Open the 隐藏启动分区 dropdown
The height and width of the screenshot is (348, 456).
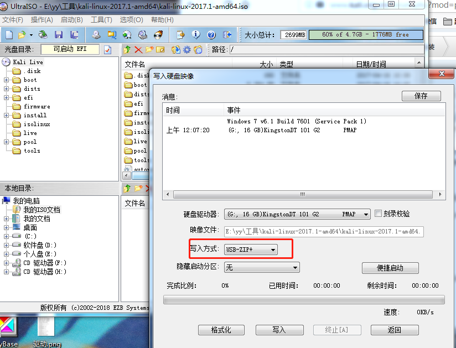(x=262, y=267)
